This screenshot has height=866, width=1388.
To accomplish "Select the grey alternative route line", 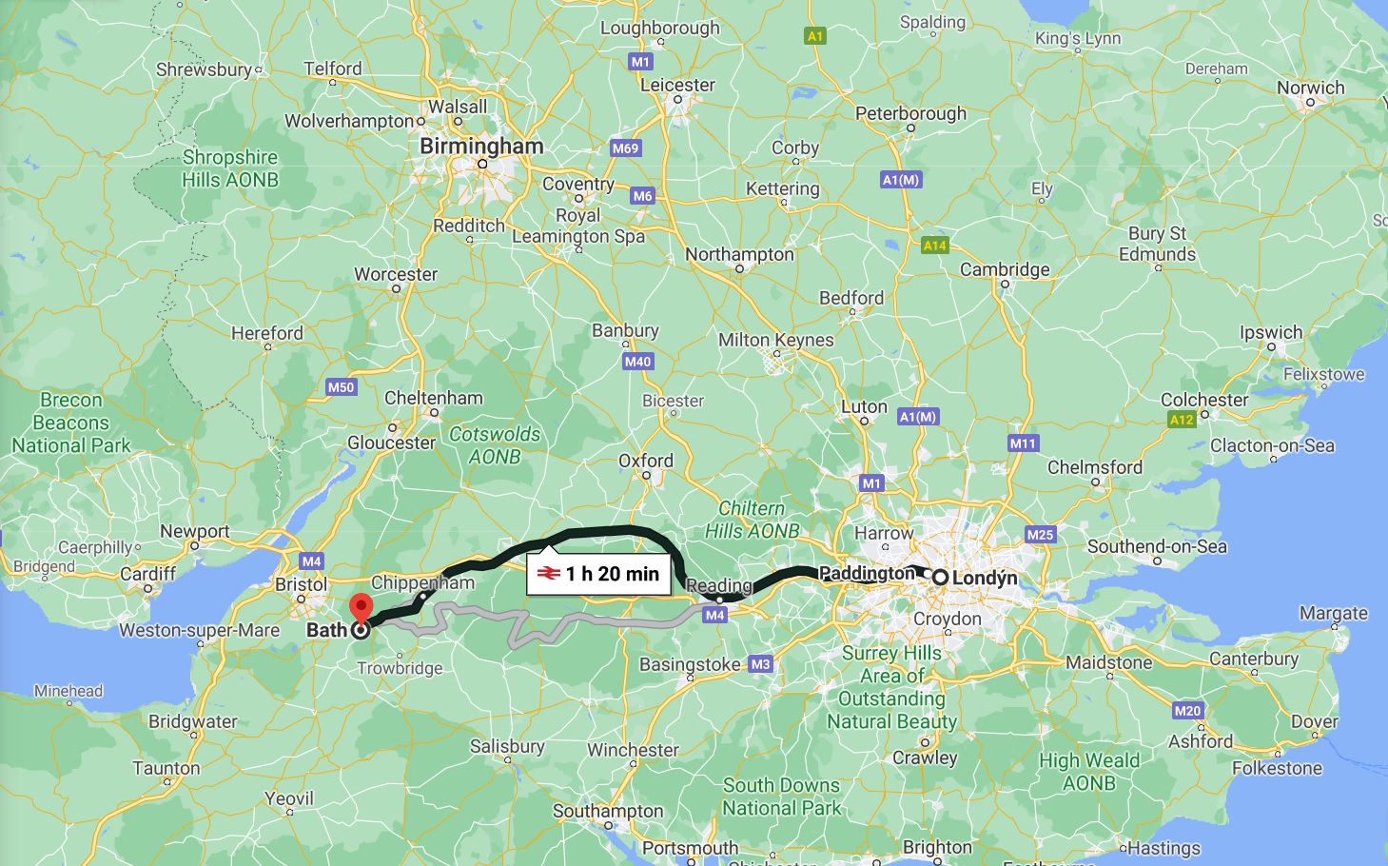I will pyautogui.click(x=533, y=630).
